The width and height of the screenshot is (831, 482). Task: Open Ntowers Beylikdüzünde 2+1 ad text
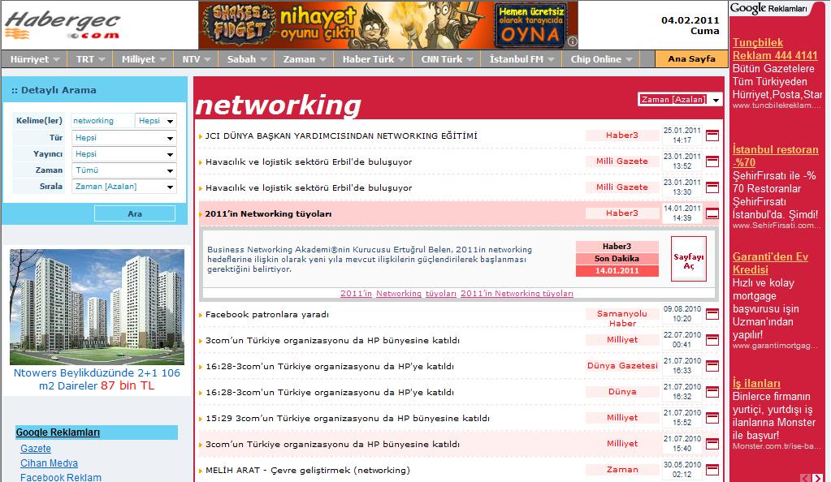(97, 379)
